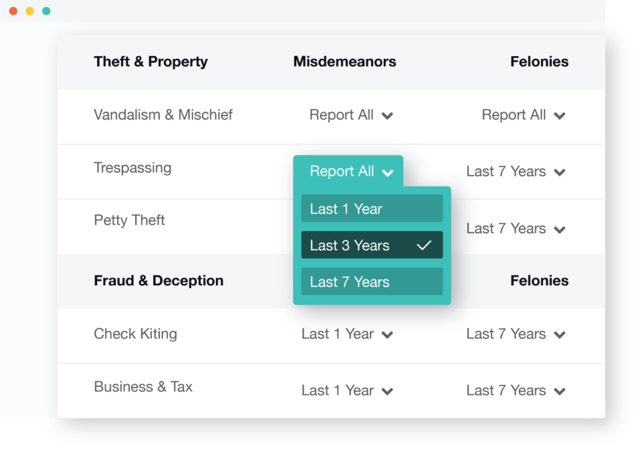Expand Check Kiting misdemeanors Last 1 Year
Viewport: 642px width, 455px height.
click(x=346, y=334)
